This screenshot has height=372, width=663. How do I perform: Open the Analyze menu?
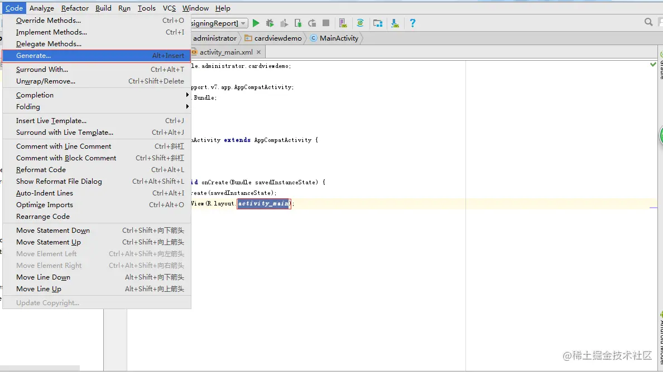[x=41, y=8]
